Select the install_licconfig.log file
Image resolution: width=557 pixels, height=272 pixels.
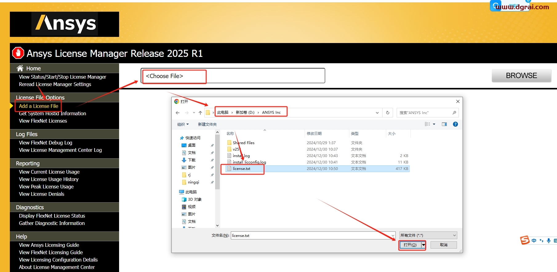click(x=249, y=162)
